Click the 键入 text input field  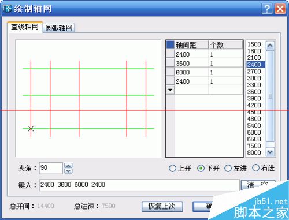coord(139,185)
